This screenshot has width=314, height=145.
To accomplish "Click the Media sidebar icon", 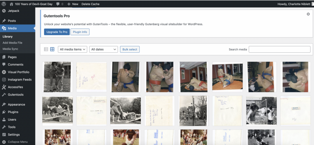I will 4,28.
